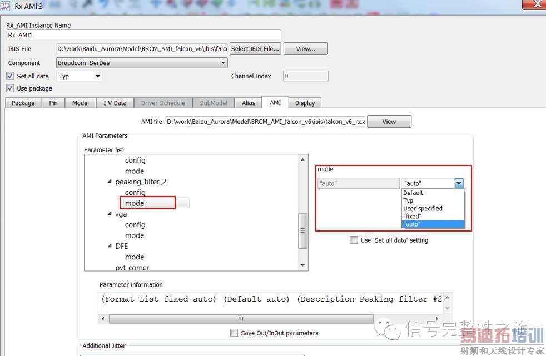Choose Typ in the mode dropdown list
546x356 pixels.
[x=433, y=200]
